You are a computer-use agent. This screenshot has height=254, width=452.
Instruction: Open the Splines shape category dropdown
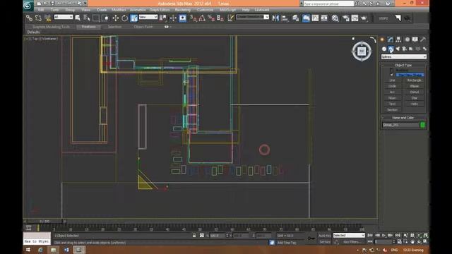(x=403, y=57)
